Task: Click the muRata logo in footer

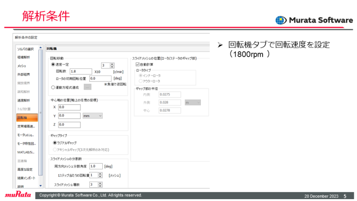Action: pyautogui.click(x=17, y=195)
